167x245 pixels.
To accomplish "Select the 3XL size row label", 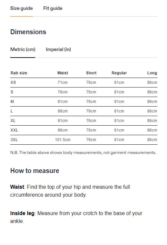I will (14, 140).
